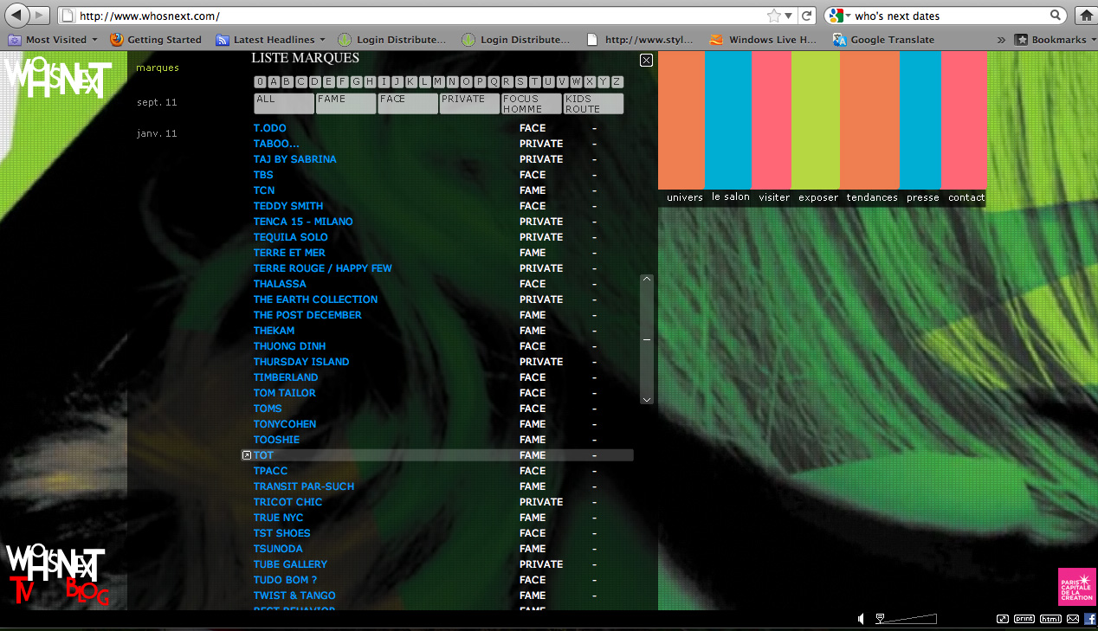This screenshot has width=1098, height=631.
Task: Open the http://www.styl... bookmark
Action: [642, 40]
